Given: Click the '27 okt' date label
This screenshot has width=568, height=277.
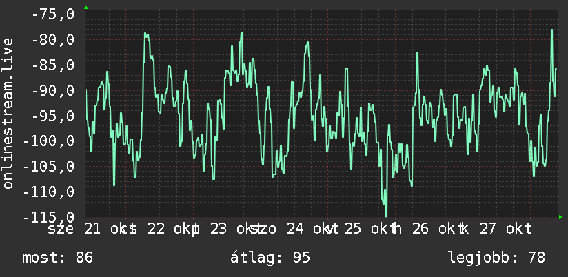Looking at the screenshot, I should pyautogui.click(x=506, y=229).
